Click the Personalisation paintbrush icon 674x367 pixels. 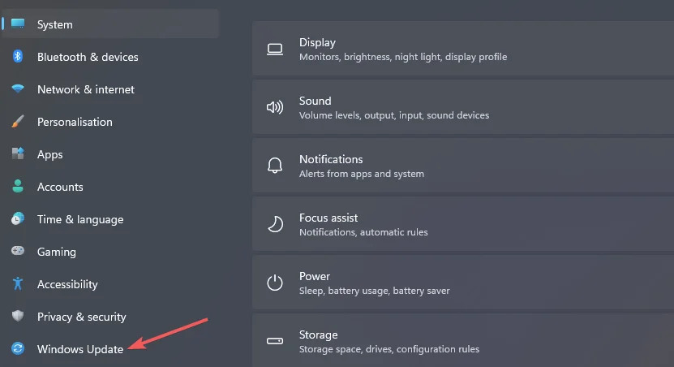18,121
